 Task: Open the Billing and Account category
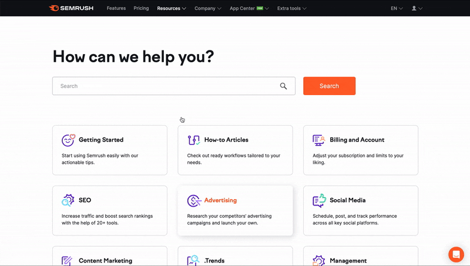tap(361, 150)
